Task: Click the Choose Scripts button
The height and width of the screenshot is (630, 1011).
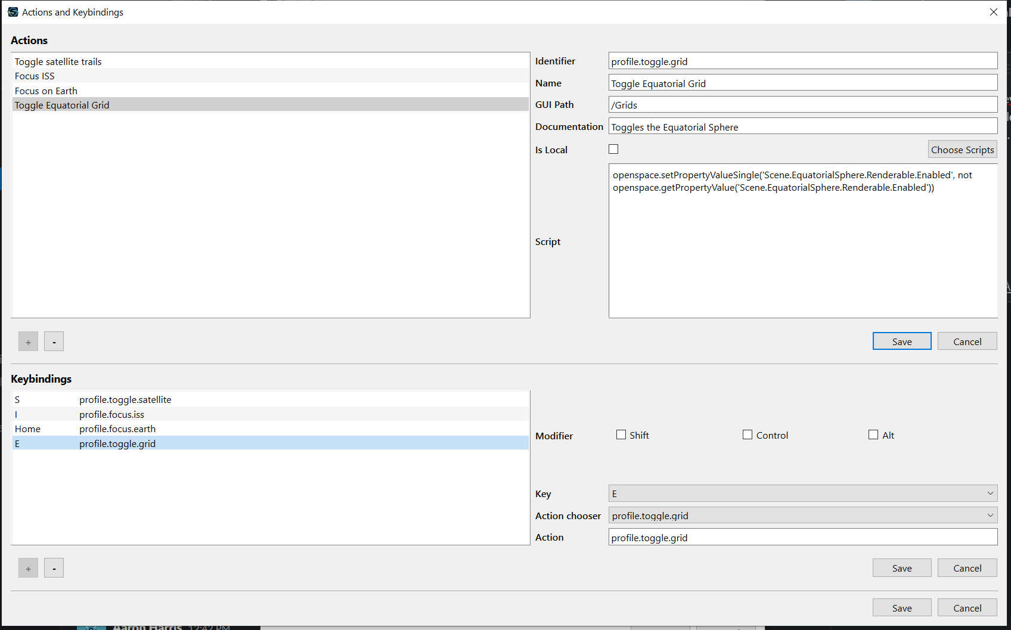Action: [x=963, y=150]
